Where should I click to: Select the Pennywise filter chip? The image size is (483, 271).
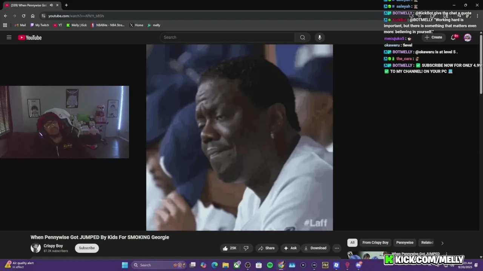click(x=405, y=242)
